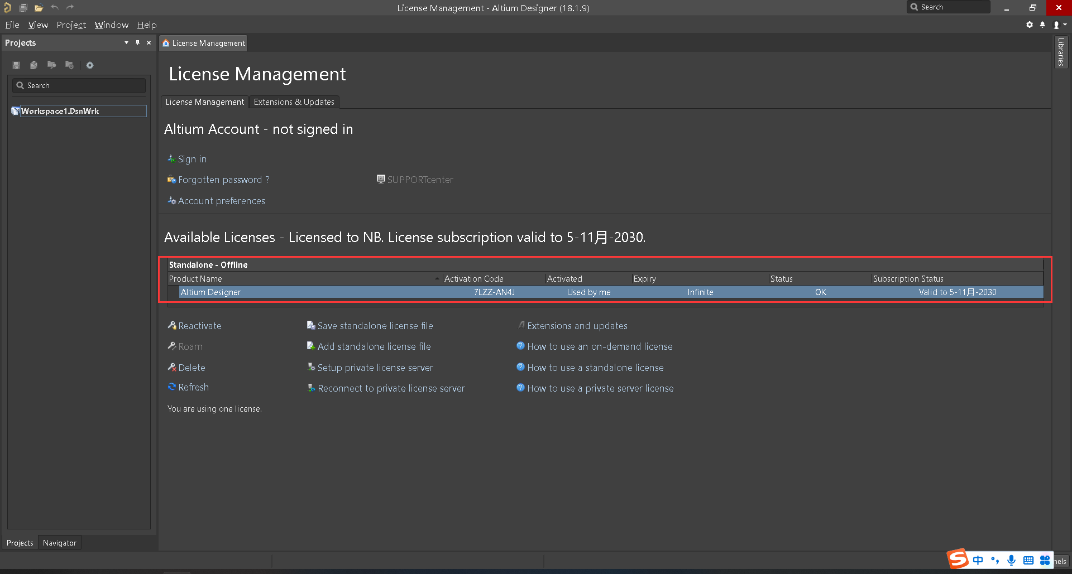Open the SUPPORTcenter link
The width and height of the screenshot is (1072, 574).
point(415,180)
